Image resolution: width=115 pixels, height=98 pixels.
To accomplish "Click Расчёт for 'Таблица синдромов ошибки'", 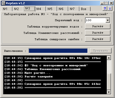I will 98,39.
